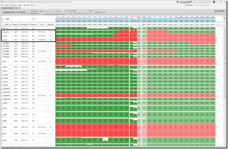Click the 21/10 date column header
The image size is (228, 149).
[x=58, y=25]
